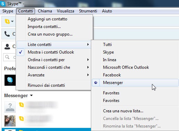The height and width of the screenshot is (131, 179).
Task: Choose Aggiungi un contatto
Action: pyautogui.click(x=54, y=19)
